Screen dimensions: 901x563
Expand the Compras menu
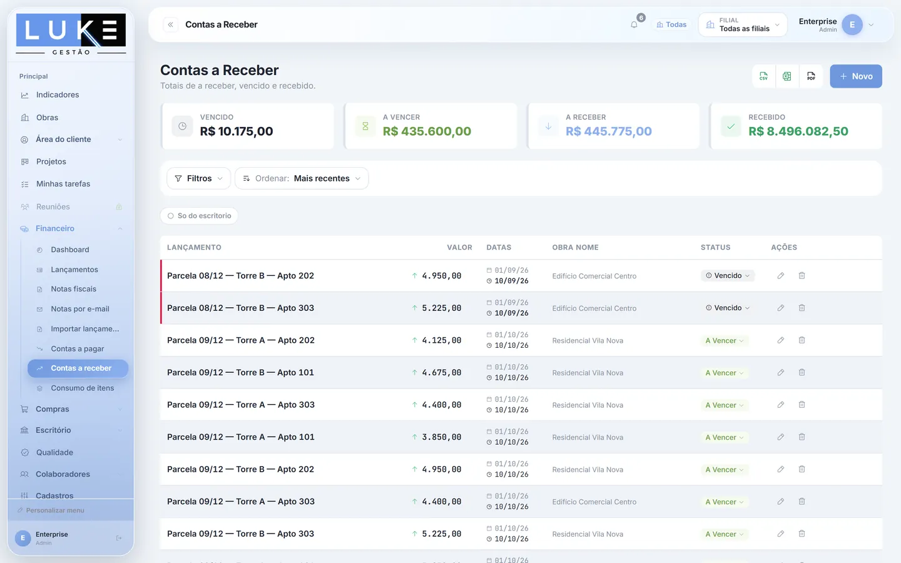coord(71,409)
